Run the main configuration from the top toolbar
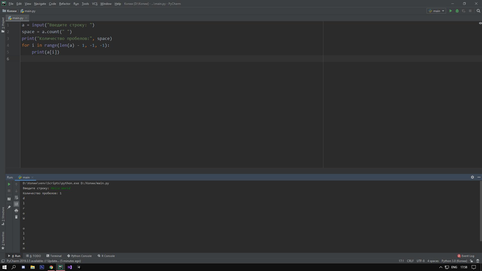 (451, 11)
